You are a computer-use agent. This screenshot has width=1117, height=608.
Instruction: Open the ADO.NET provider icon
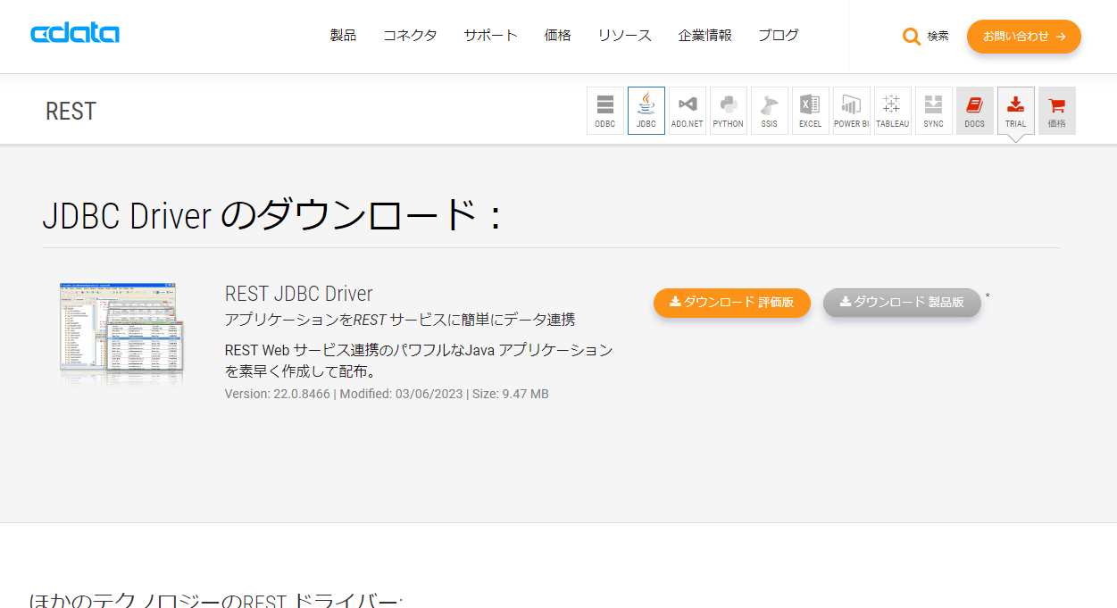click(x=688, y=111)
